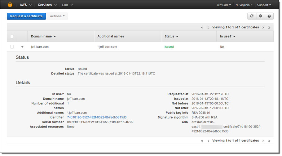
Task: Select the jeff-barr.com certificate checkbox
Action: point(12,47)
